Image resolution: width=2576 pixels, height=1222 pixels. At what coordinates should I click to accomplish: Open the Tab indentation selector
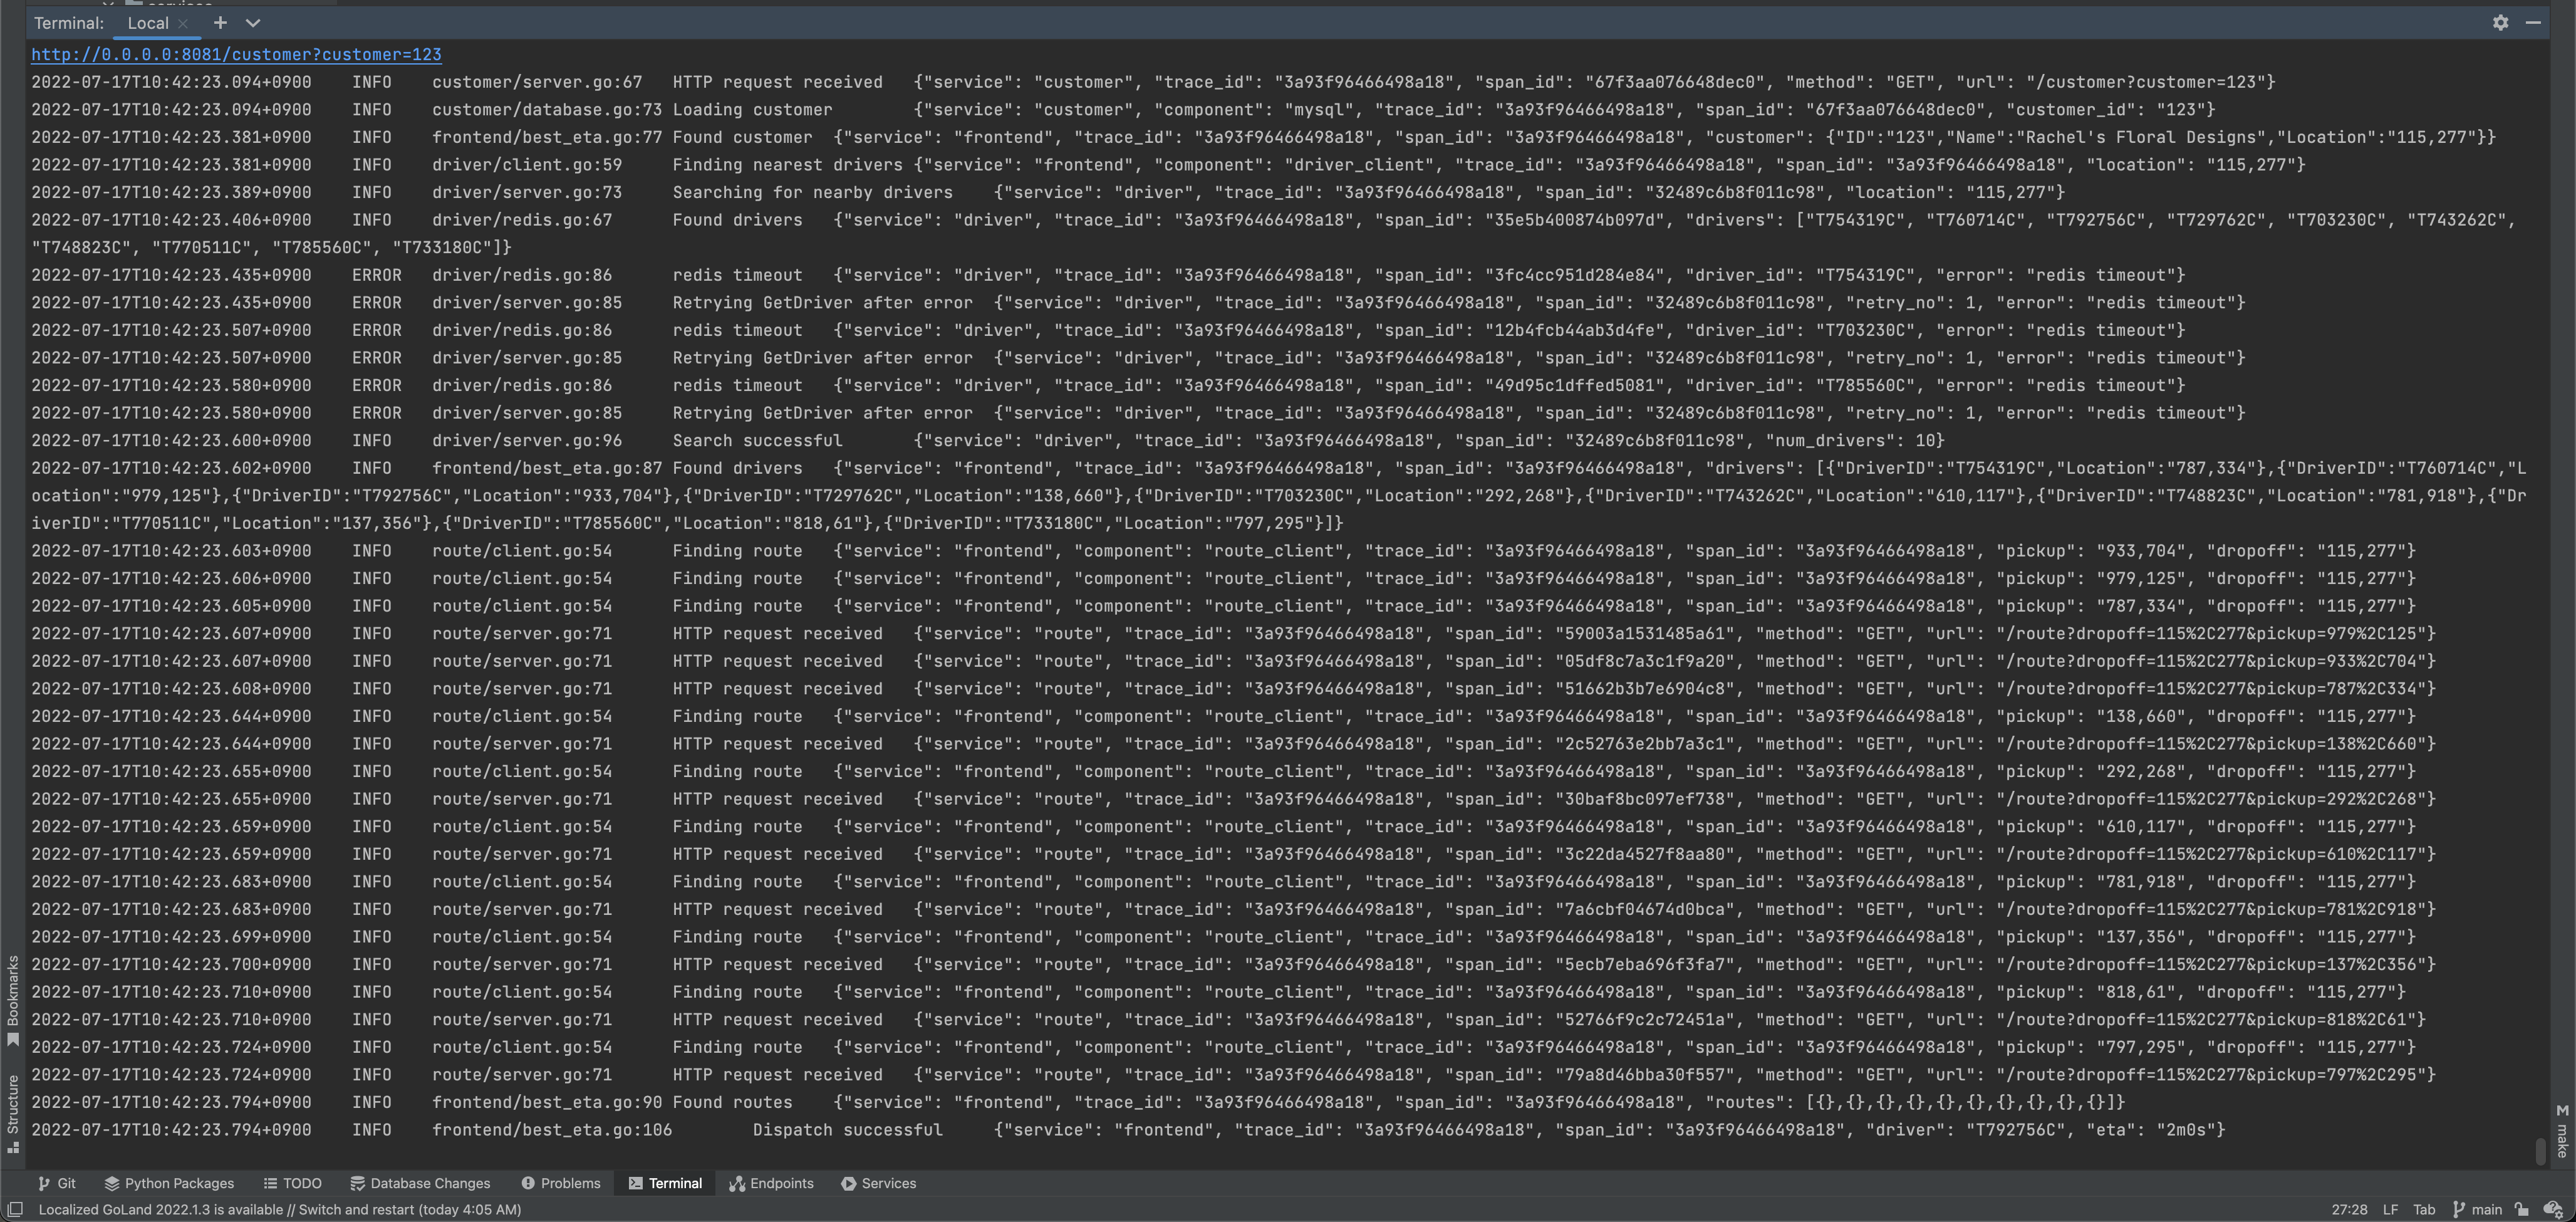pos(2425,1209)
